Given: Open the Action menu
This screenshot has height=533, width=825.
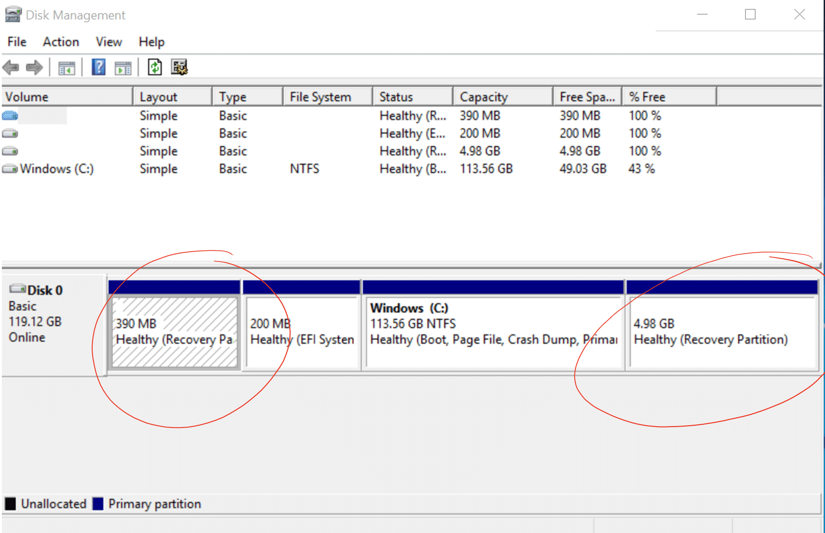Looking at the screenshot, I should [x=61, y=42].
